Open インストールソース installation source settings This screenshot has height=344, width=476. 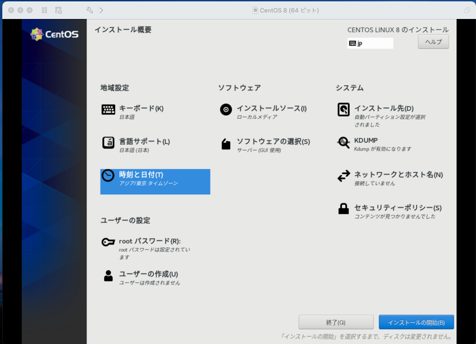pos(226,110)
